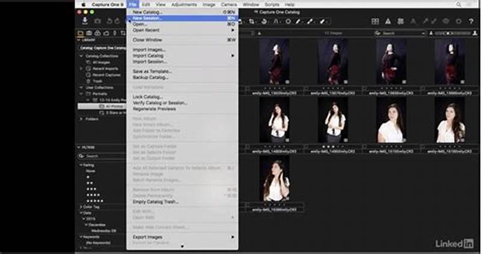Choose Import Images from File menu
This screenshot has height=254, width=481.
183,50
